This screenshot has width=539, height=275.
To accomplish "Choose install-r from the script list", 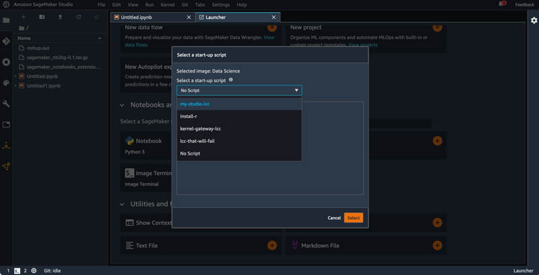I will [239, 116].
